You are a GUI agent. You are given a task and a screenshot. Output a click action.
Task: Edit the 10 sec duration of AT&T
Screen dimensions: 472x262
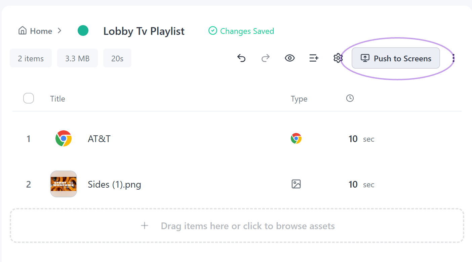click(361, 139)
